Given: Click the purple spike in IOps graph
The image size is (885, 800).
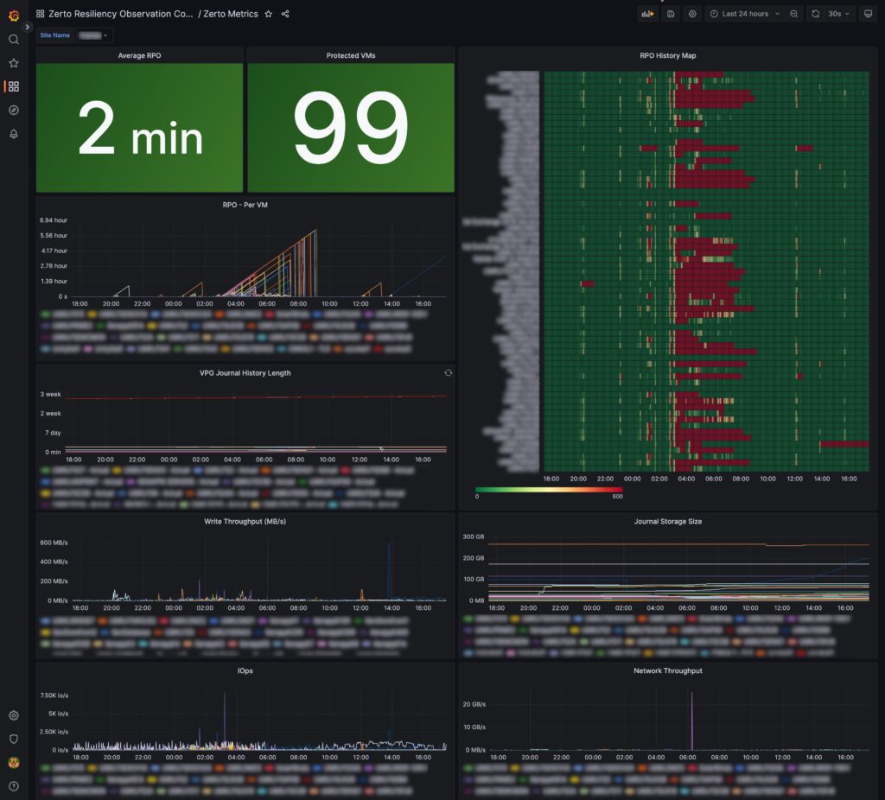Looking at the screenshot, I should [x=225, y=720].
